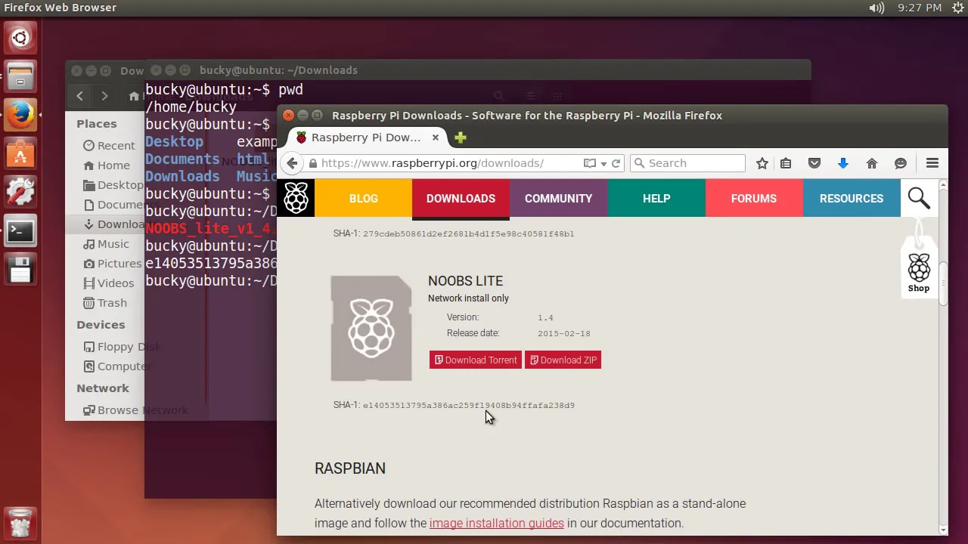This screenshot has width=968, height=544.
Task: Open the RESOURCES section
Action: click(x=852, y=199)
